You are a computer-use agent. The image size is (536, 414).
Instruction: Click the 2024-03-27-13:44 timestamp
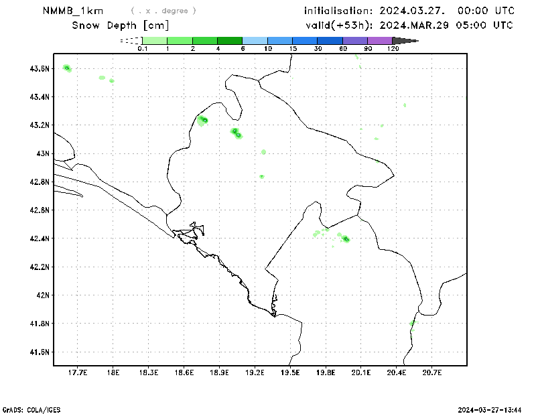[x=494, y=409]
